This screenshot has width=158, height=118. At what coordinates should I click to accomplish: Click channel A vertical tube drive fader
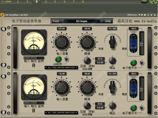[142, 43]
